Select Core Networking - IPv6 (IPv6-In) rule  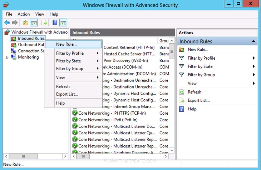coord(108,120)
